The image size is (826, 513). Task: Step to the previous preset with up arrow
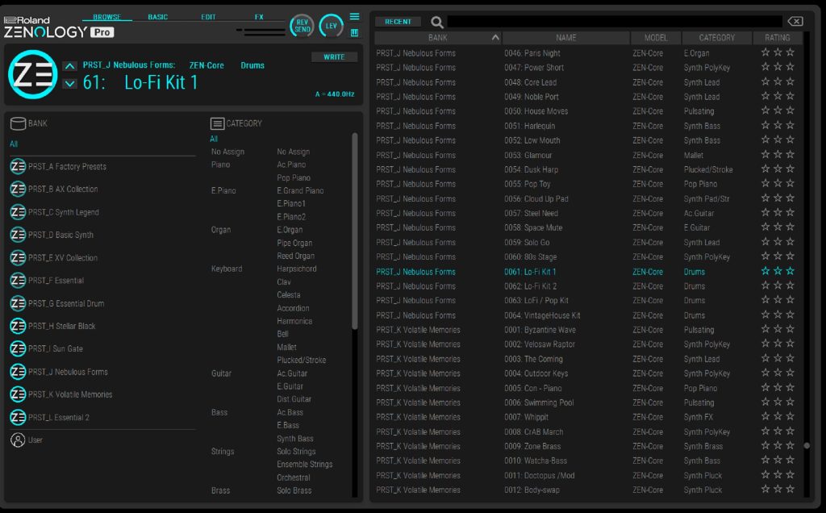coord(70,66)
